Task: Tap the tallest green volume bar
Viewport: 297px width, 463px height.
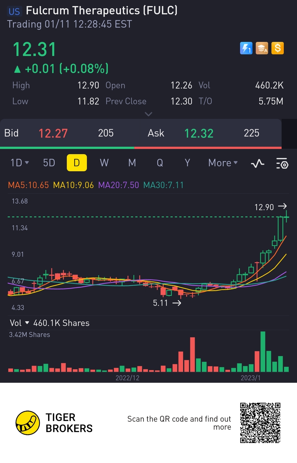Action: click(263, 352)
